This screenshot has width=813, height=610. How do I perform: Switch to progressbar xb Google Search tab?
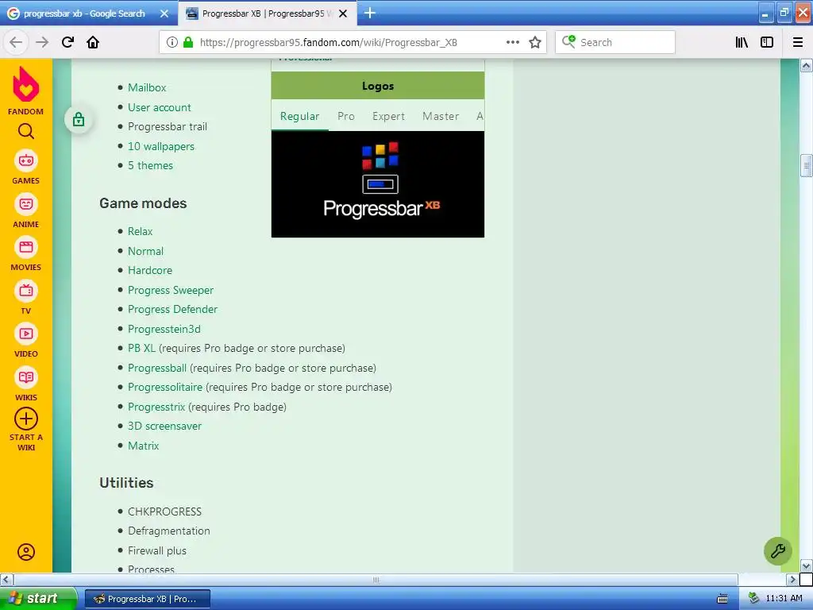tap(84, 14)
